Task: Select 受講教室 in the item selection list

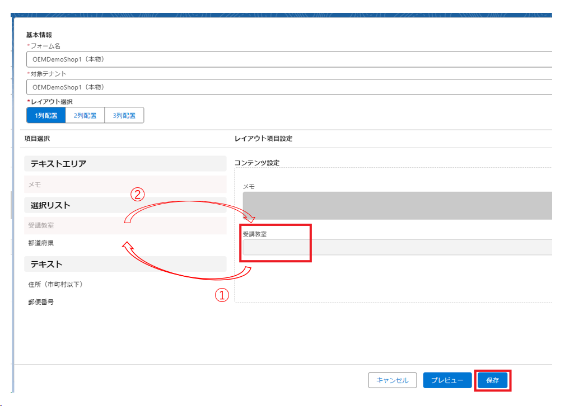Action: coord(125,225)
